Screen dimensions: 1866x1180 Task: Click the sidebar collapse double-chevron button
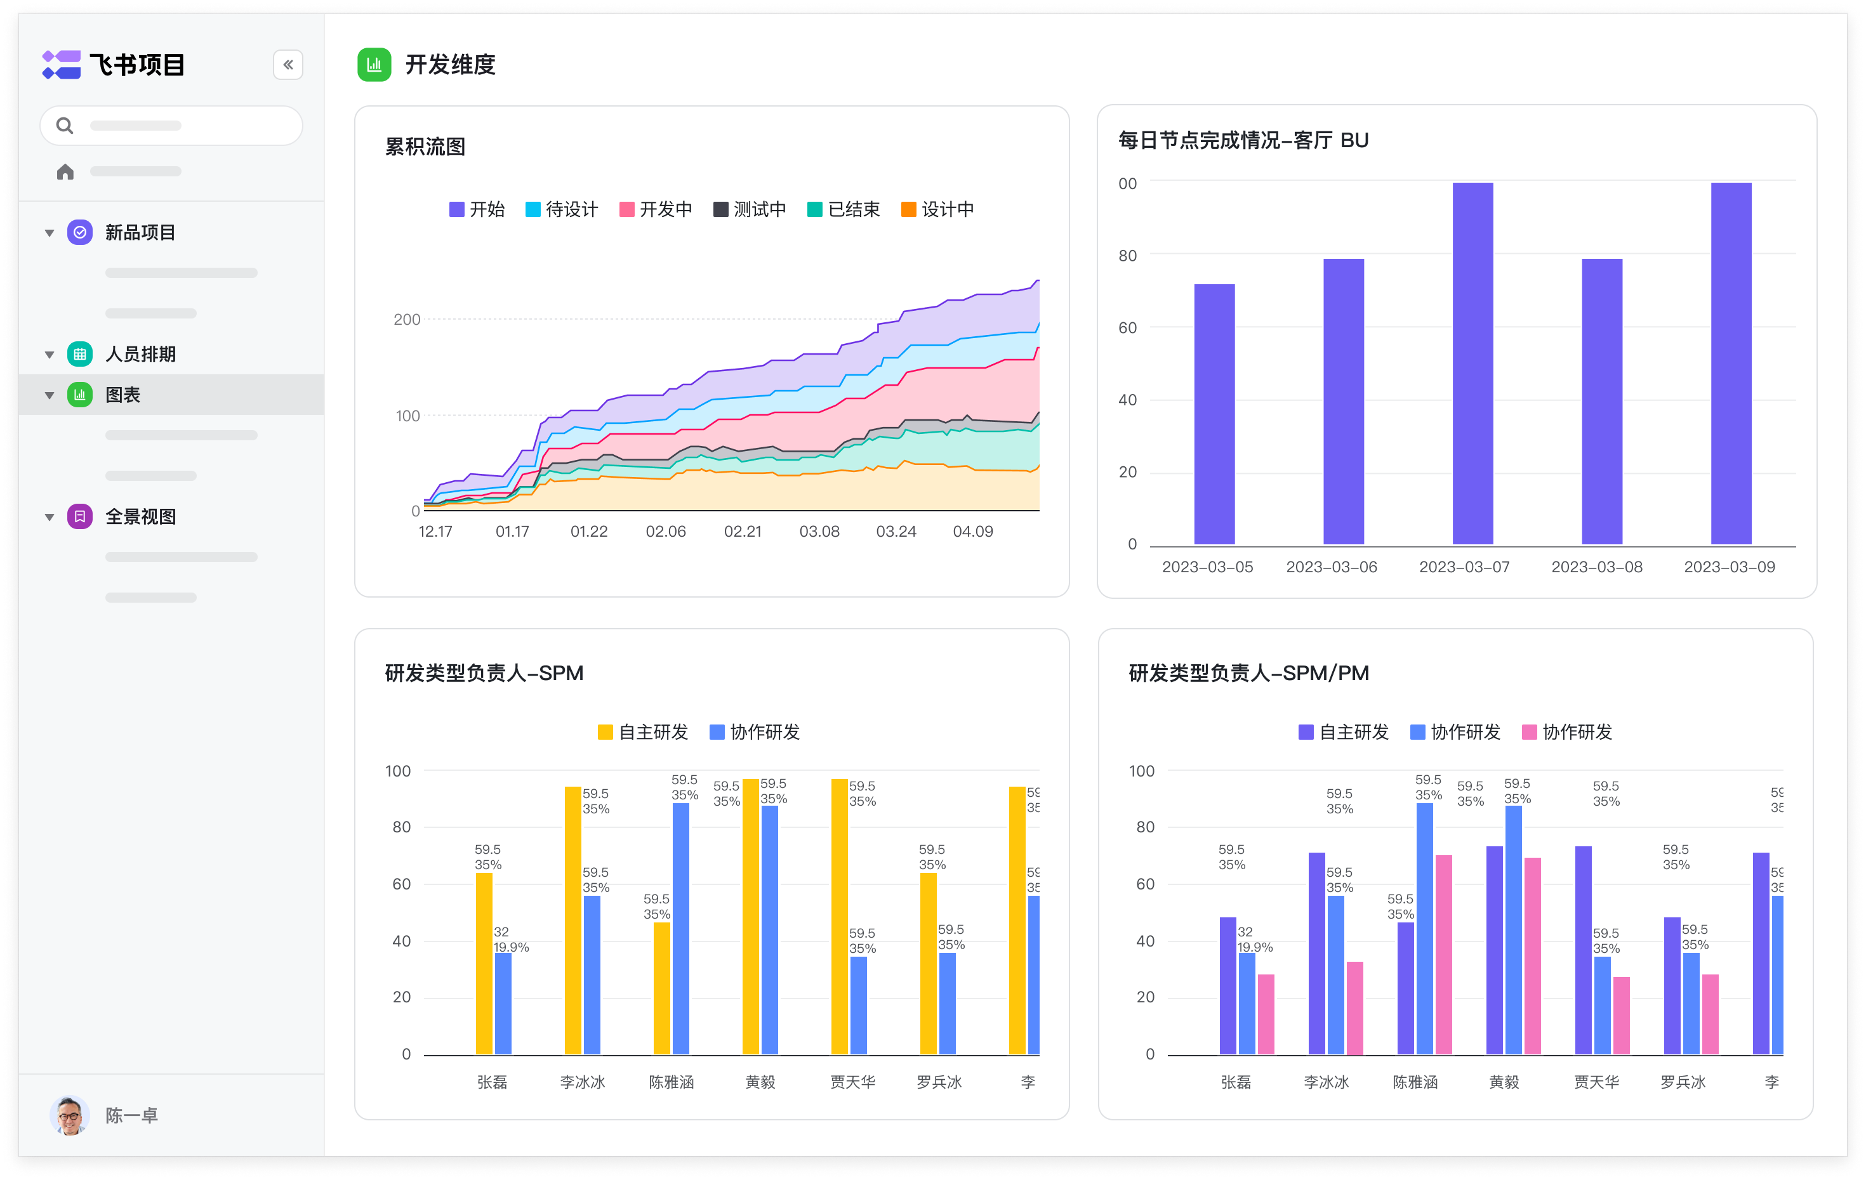tap(288, 64)
